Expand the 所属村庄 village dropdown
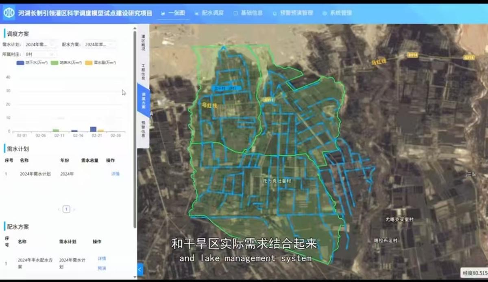Screen dimensions: 488x282 [x=40, y=54]
